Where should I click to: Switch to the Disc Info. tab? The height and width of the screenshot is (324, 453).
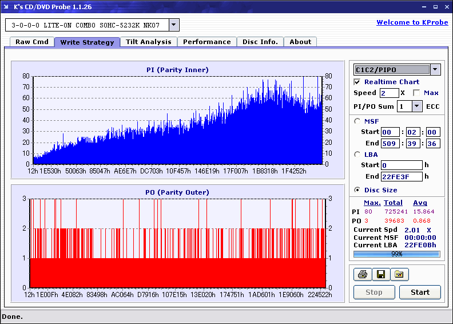pos(260,42)
